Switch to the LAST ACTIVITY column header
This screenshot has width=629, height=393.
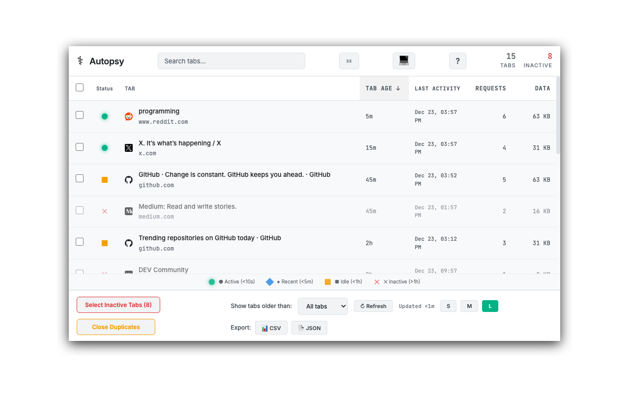coord(437,88)
